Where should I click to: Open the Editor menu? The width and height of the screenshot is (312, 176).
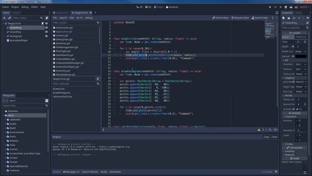tap(35, 7)
